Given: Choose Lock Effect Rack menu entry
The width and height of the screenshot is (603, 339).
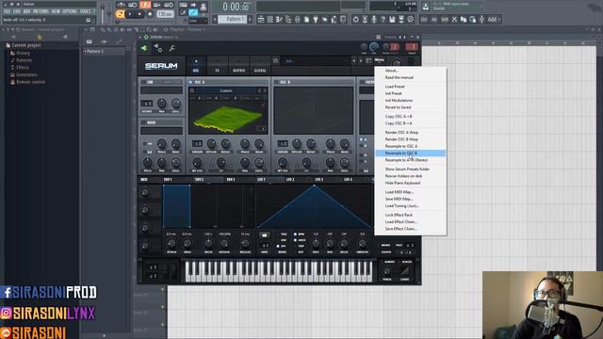Looking at the screenshot, I should pyautogui.click(x=411, y=215).
